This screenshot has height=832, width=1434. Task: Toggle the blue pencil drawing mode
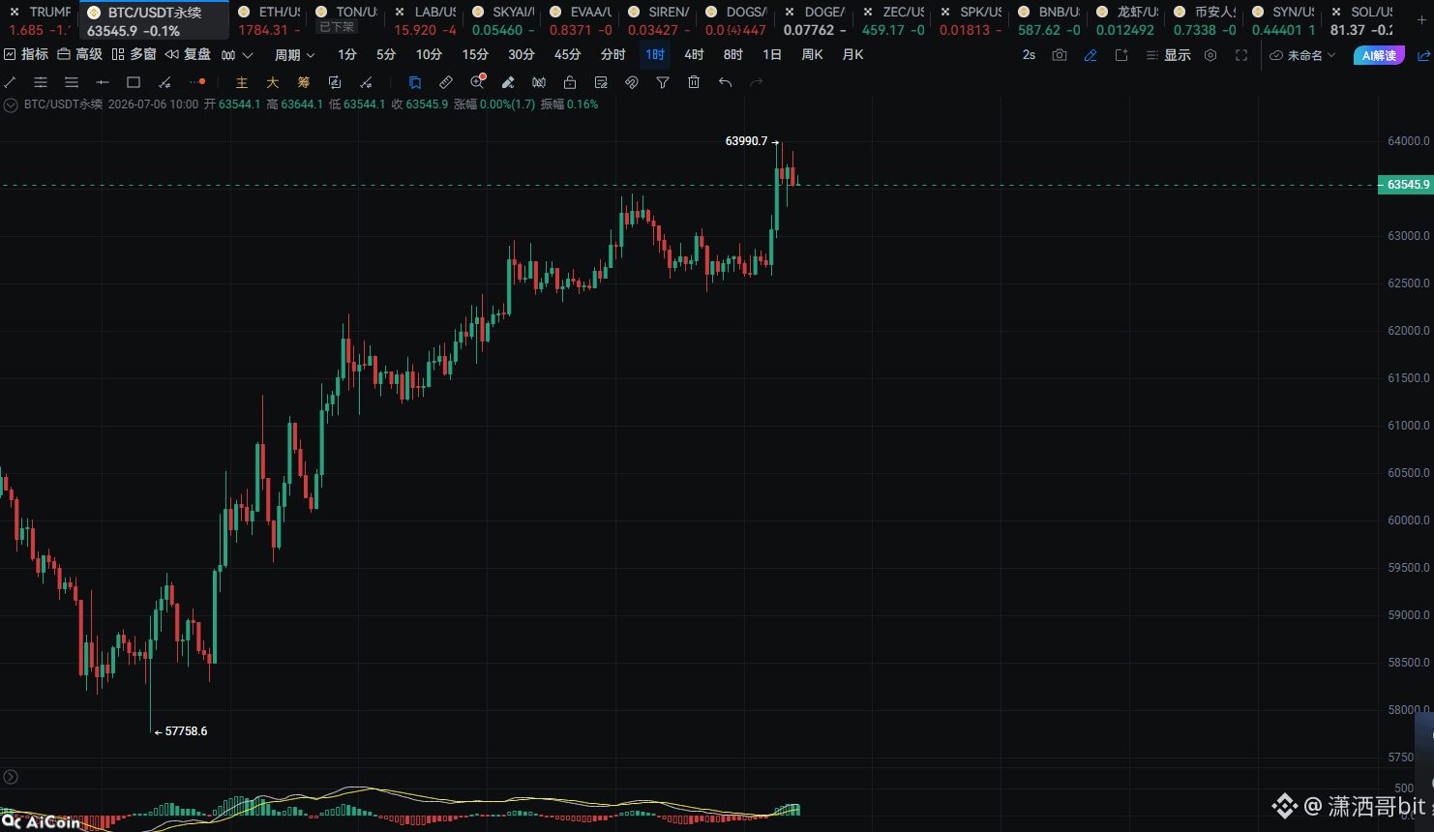tap(1090, 55)
